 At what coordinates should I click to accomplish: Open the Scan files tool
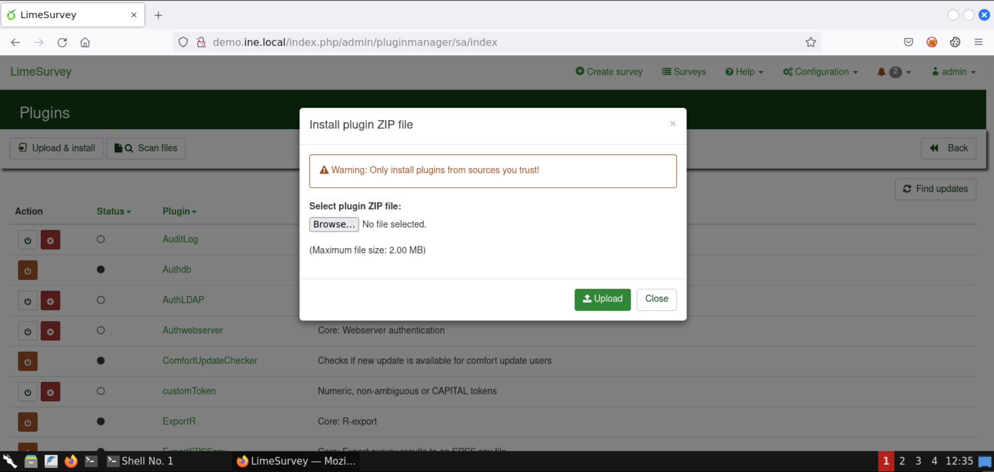tap(145, 148)
